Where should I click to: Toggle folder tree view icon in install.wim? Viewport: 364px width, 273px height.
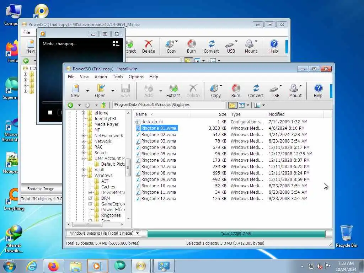(232, 105)
